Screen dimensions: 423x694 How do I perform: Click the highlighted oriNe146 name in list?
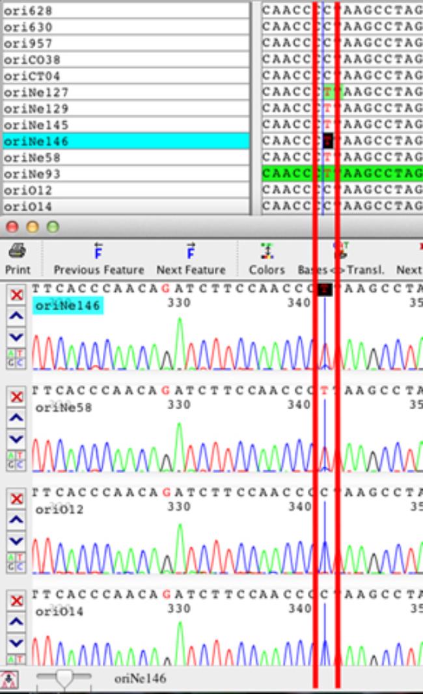pyautogui.click(x=126, y=141)
